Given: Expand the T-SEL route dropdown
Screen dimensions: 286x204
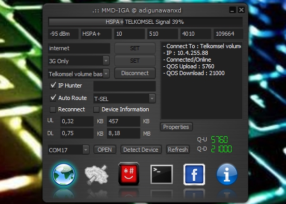Looking at the screenshot, I should [152, 98].
